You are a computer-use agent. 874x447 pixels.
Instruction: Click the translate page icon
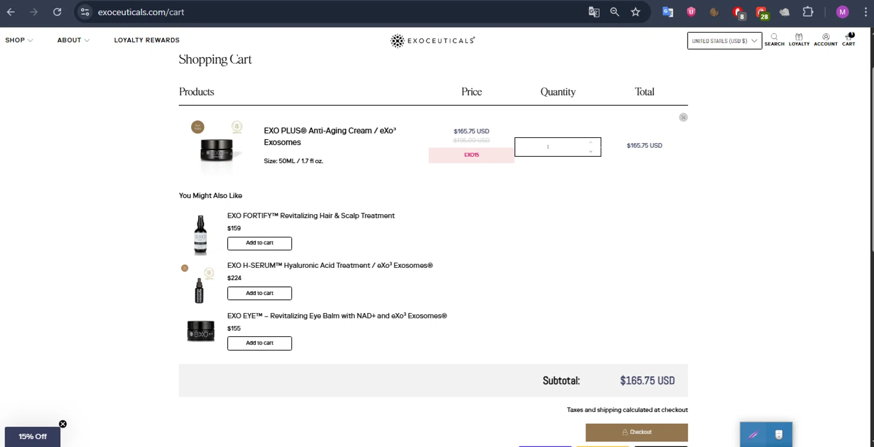click(x=594, y=12)
